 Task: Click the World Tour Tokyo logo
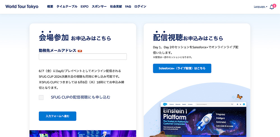[x=22, y=6]
